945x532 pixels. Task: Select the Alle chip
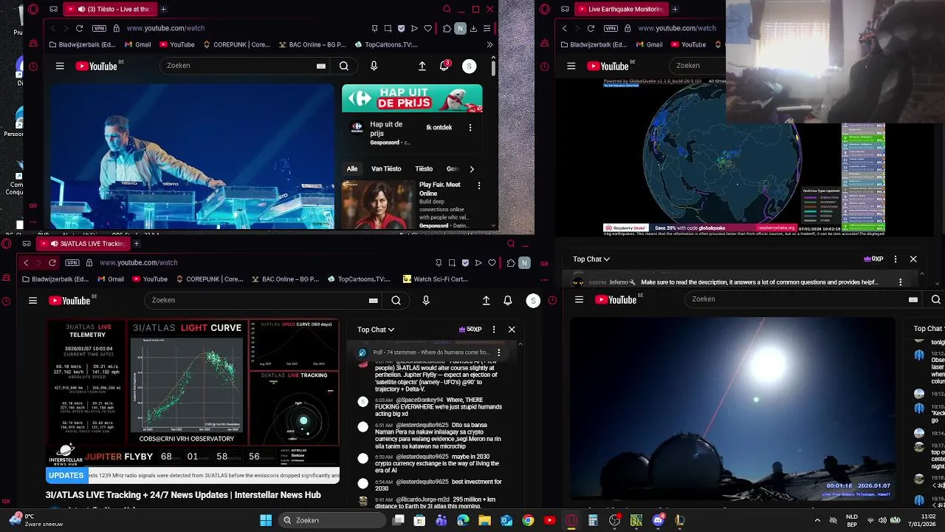pyautogui.click(x=352, y=168)
